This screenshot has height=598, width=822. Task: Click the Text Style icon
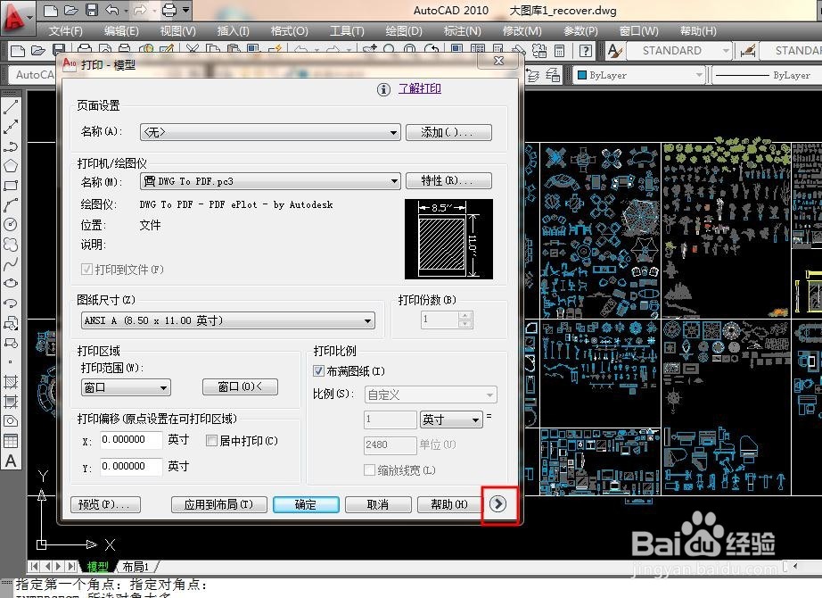[615, 50]
